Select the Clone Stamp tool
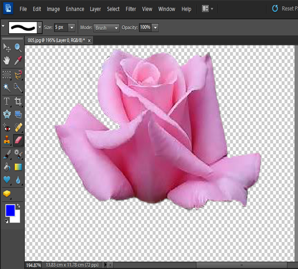Image resolution: width=298 pixels, height=269 pixels. coord(7,140)
